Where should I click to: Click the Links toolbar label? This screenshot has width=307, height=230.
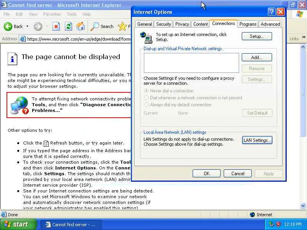pos(294,39)
